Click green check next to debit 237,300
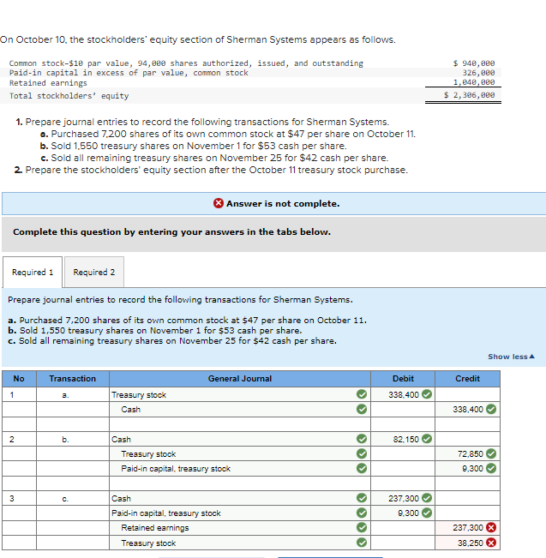This screenshot has width=546, height=558. coord(427,498)
